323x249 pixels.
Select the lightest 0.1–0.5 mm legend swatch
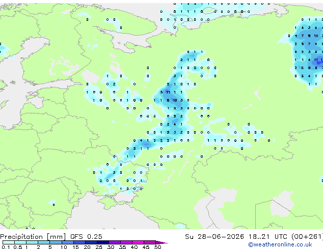click(x=9, y=242)
